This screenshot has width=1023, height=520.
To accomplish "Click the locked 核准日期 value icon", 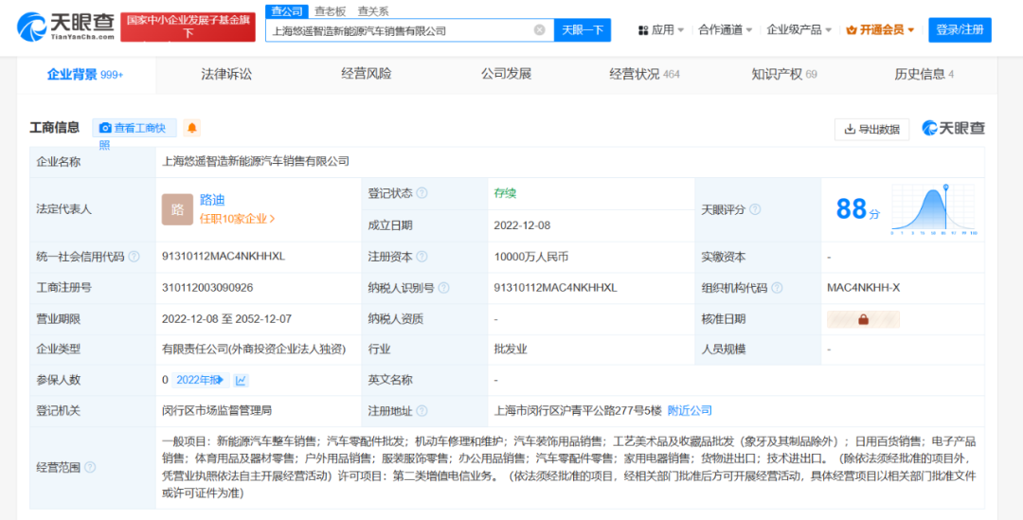I will (x=863, y=319).
